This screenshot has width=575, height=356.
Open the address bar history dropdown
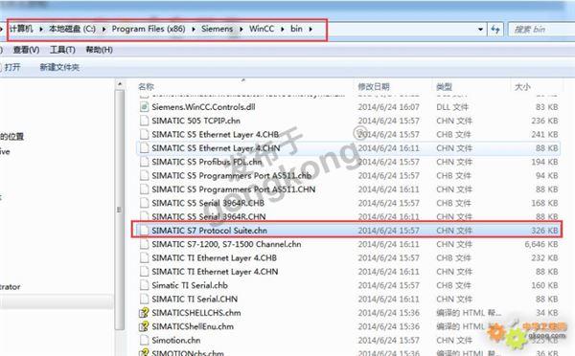click(x=480, y=30)
